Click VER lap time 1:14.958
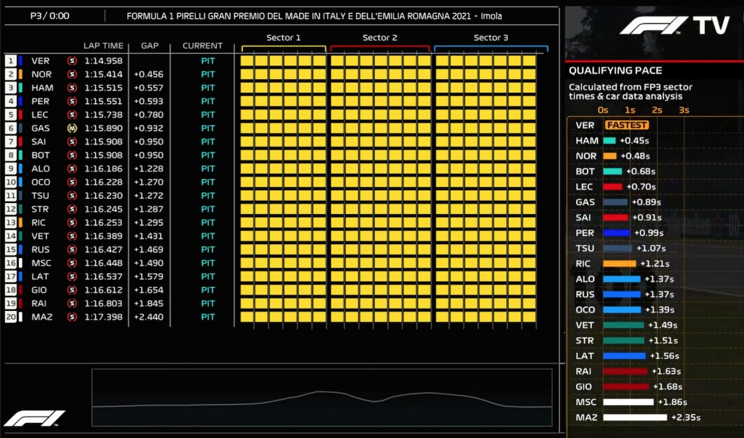The width and height of the screenshot is (744, 438). pos(103,61)
